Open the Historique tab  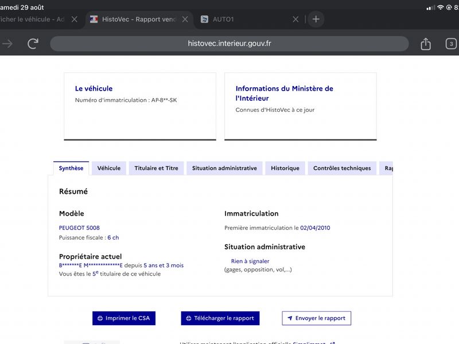tap(285, 168)
